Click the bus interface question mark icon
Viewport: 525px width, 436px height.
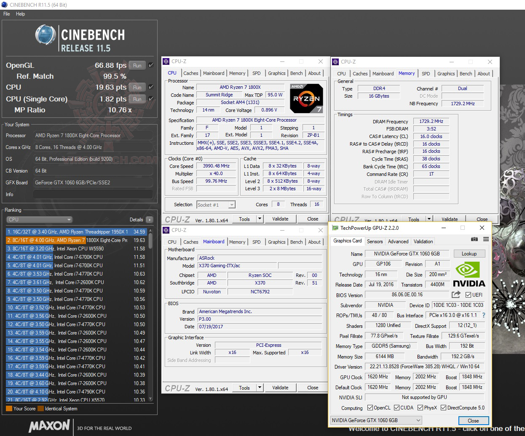pyautogui.click(x=483, y=315)
